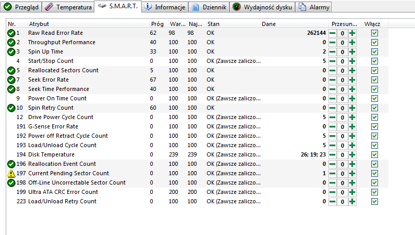The image size is (415, 235).
Task: Click the green check icon for Seek Error Rate
Action: click(11, 80)
